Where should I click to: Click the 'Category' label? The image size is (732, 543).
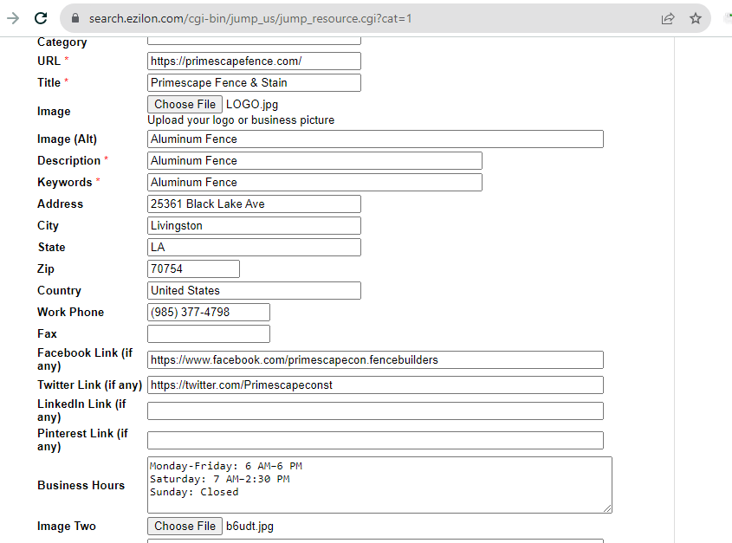coord(62,42)
